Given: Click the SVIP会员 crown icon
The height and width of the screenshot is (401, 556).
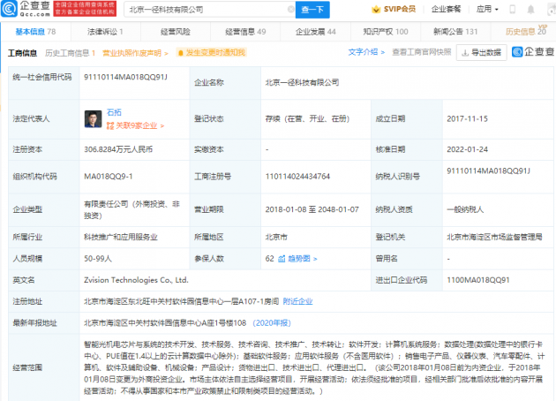Looking at the screenshot, I should 376,10.
